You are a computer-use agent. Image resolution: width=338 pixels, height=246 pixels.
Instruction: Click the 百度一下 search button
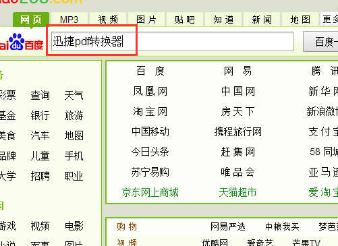(x=320, y=42)
